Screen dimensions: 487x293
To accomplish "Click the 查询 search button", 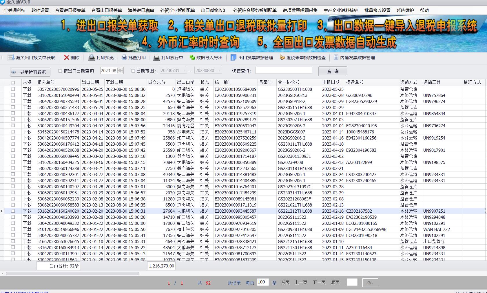I will tap(333, 71).
